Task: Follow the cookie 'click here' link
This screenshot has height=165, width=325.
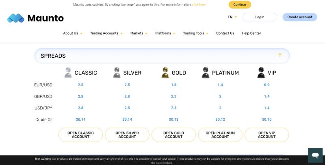Action: point(199,4)
